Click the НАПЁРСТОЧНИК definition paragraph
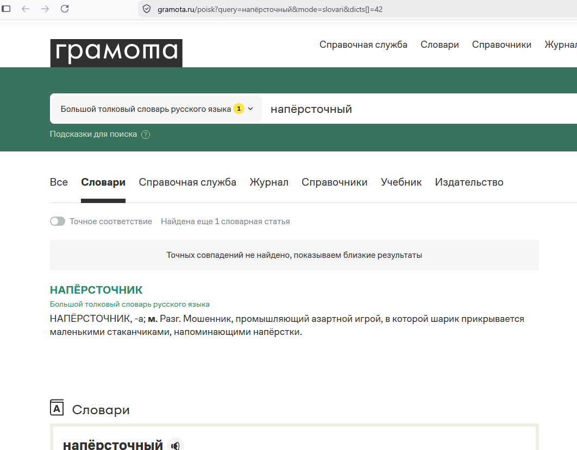This screenshot has width=577, height=450. 287,325
